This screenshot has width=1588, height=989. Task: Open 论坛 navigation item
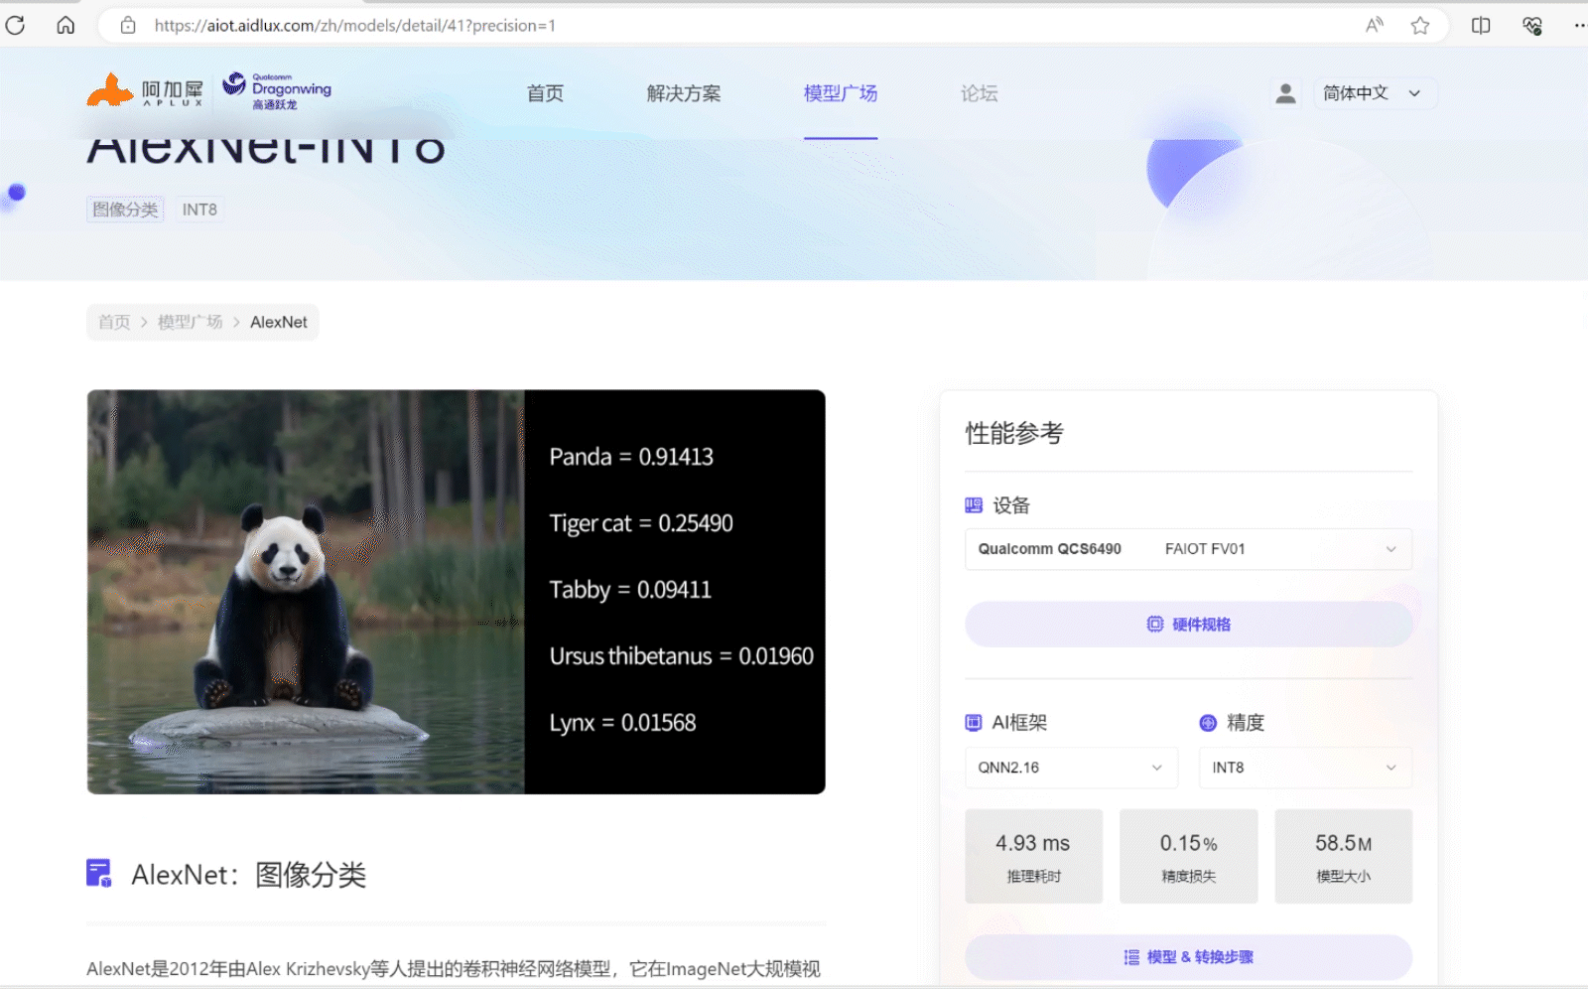point(979,93)
